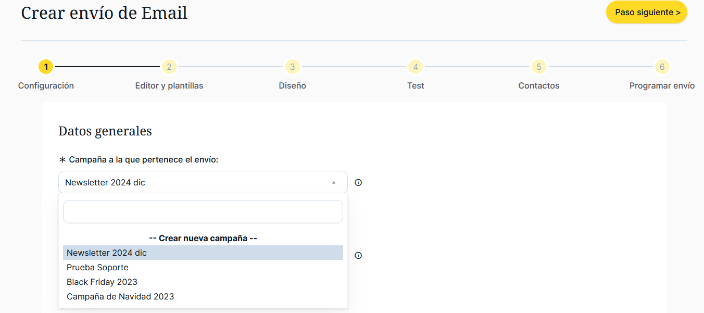Click the lower info icon below campaign field
Screen dimensions: 704x313
click(358, 256)
